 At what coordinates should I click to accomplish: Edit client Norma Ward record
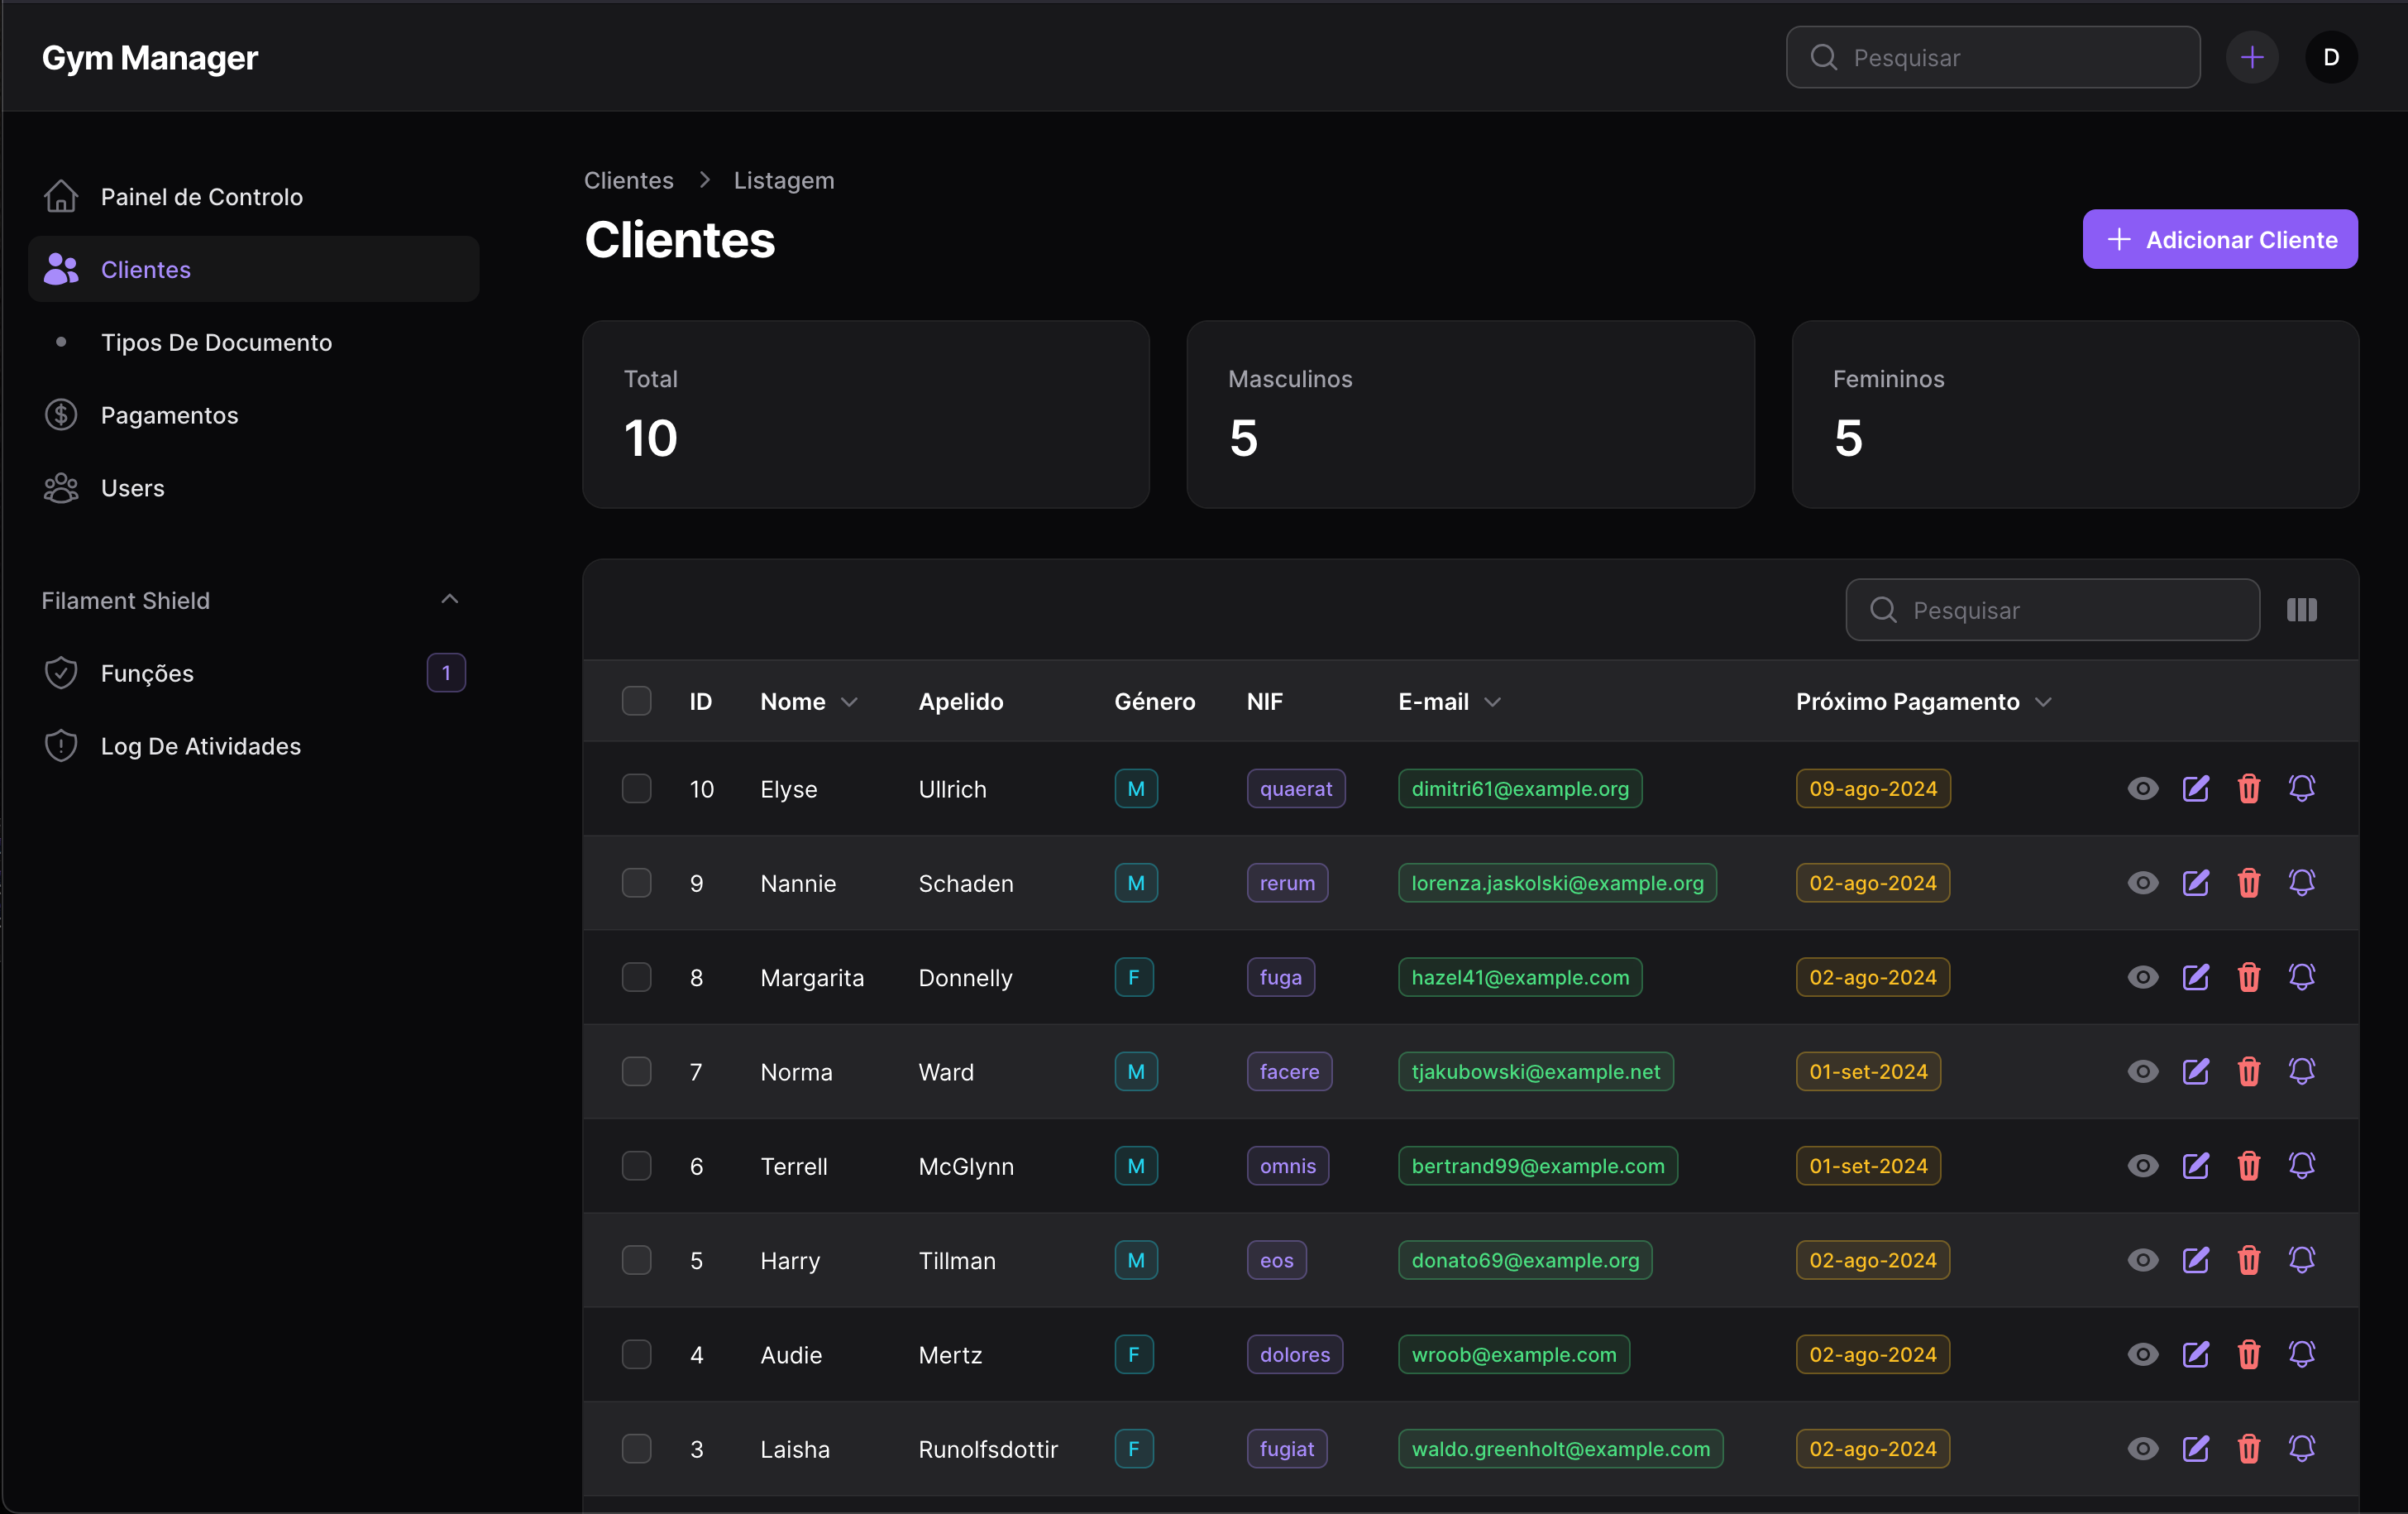tap(2195, 1071)
